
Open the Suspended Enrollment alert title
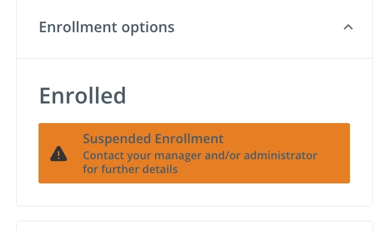153,139
